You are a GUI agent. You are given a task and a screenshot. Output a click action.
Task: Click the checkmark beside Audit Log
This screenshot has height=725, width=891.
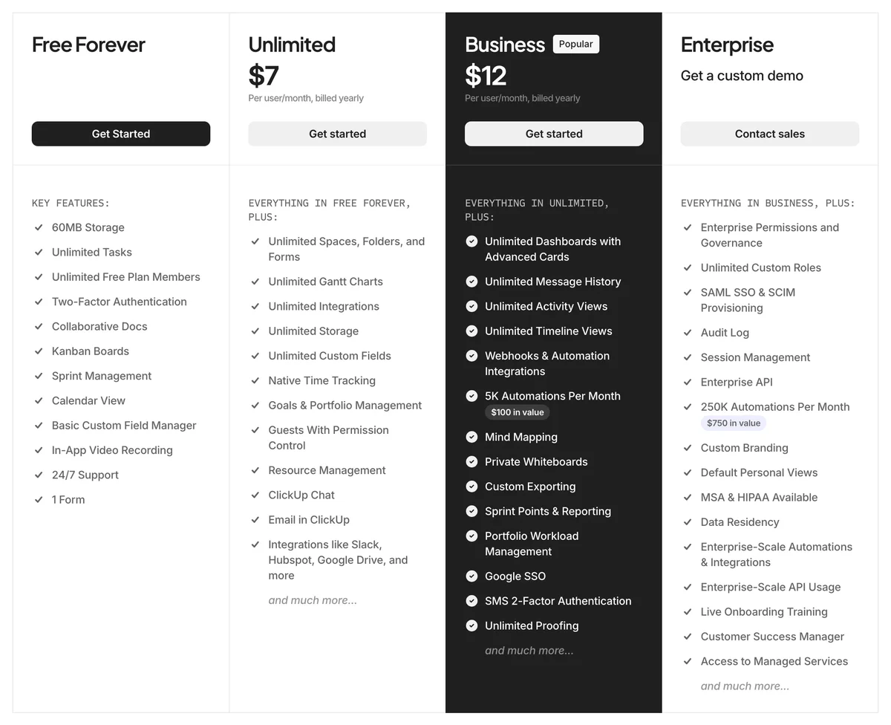pyautogui.click(x=688, y=333)
